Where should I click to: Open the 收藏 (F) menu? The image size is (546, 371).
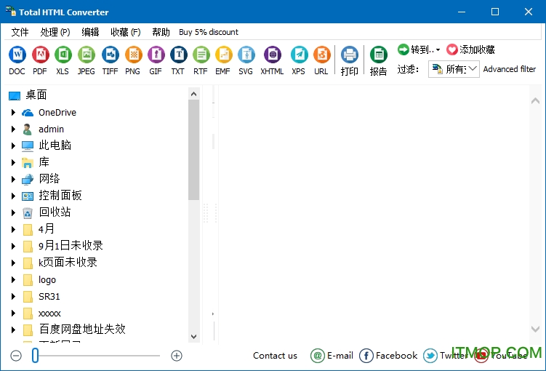[125, 32]
